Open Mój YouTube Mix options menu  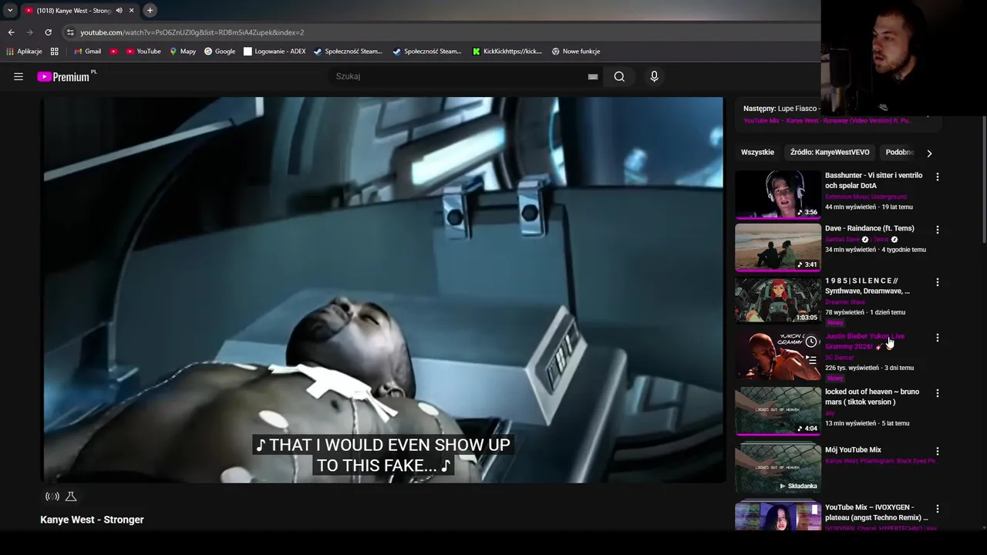[x=938, y=451]
